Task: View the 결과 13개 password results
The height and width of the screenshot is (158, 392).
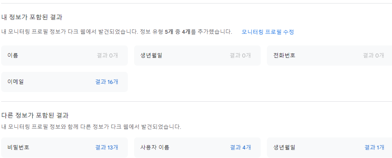Action: [x=107, y=148]
